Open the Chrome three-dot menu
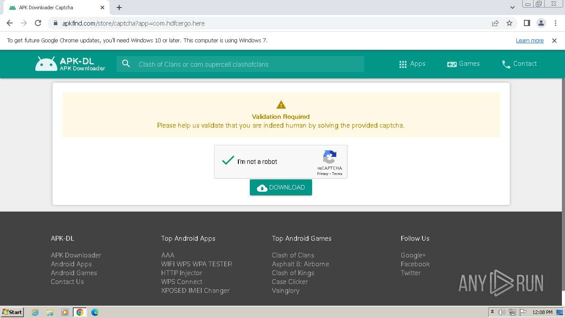 click(555, 23)
